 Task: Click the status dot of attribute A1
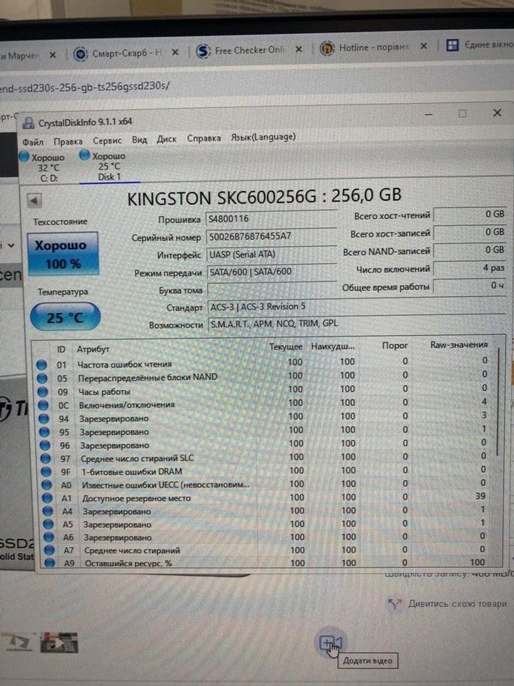[x=48, y=498]
